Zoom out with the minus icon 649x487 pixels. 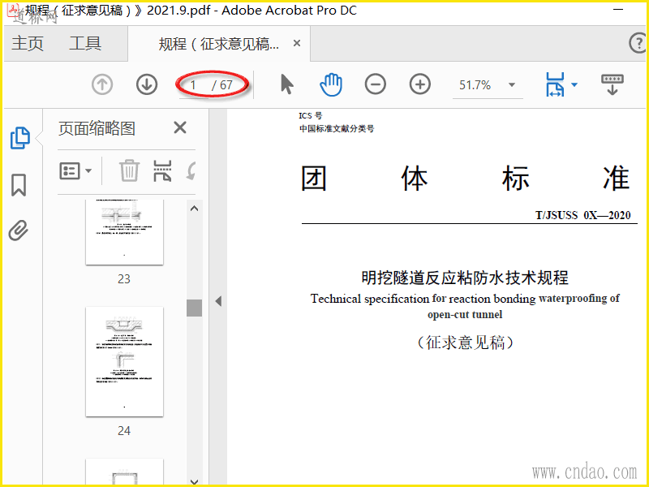coord(376,84)
